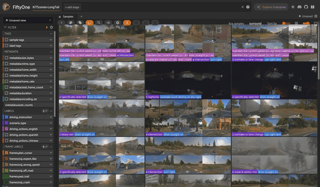Select the Samples tab

[x=68, y=16]
